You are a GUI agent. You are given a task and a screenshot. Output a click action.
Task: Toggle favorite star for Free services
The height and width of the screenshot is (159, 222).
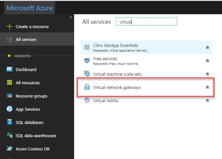(x=208, y=60)
